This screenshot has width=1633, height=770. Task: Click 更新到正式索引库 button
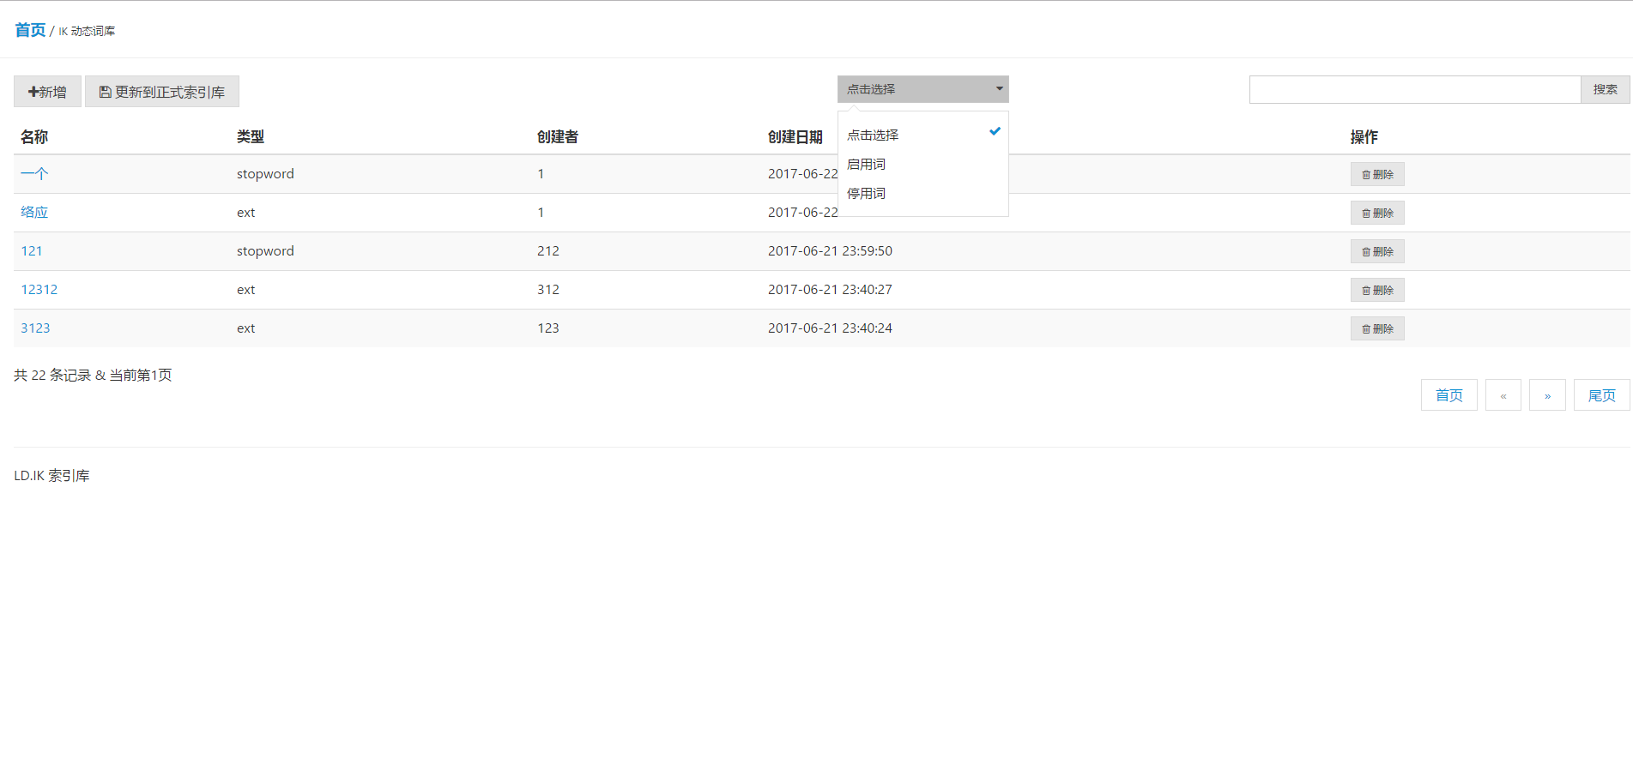pos(162,92)
